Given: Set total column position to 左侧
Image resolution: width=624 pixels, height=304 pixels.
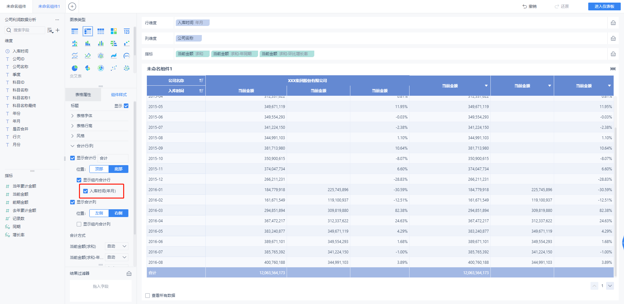Looking at the screenshot, I should (x=99, y=213).
